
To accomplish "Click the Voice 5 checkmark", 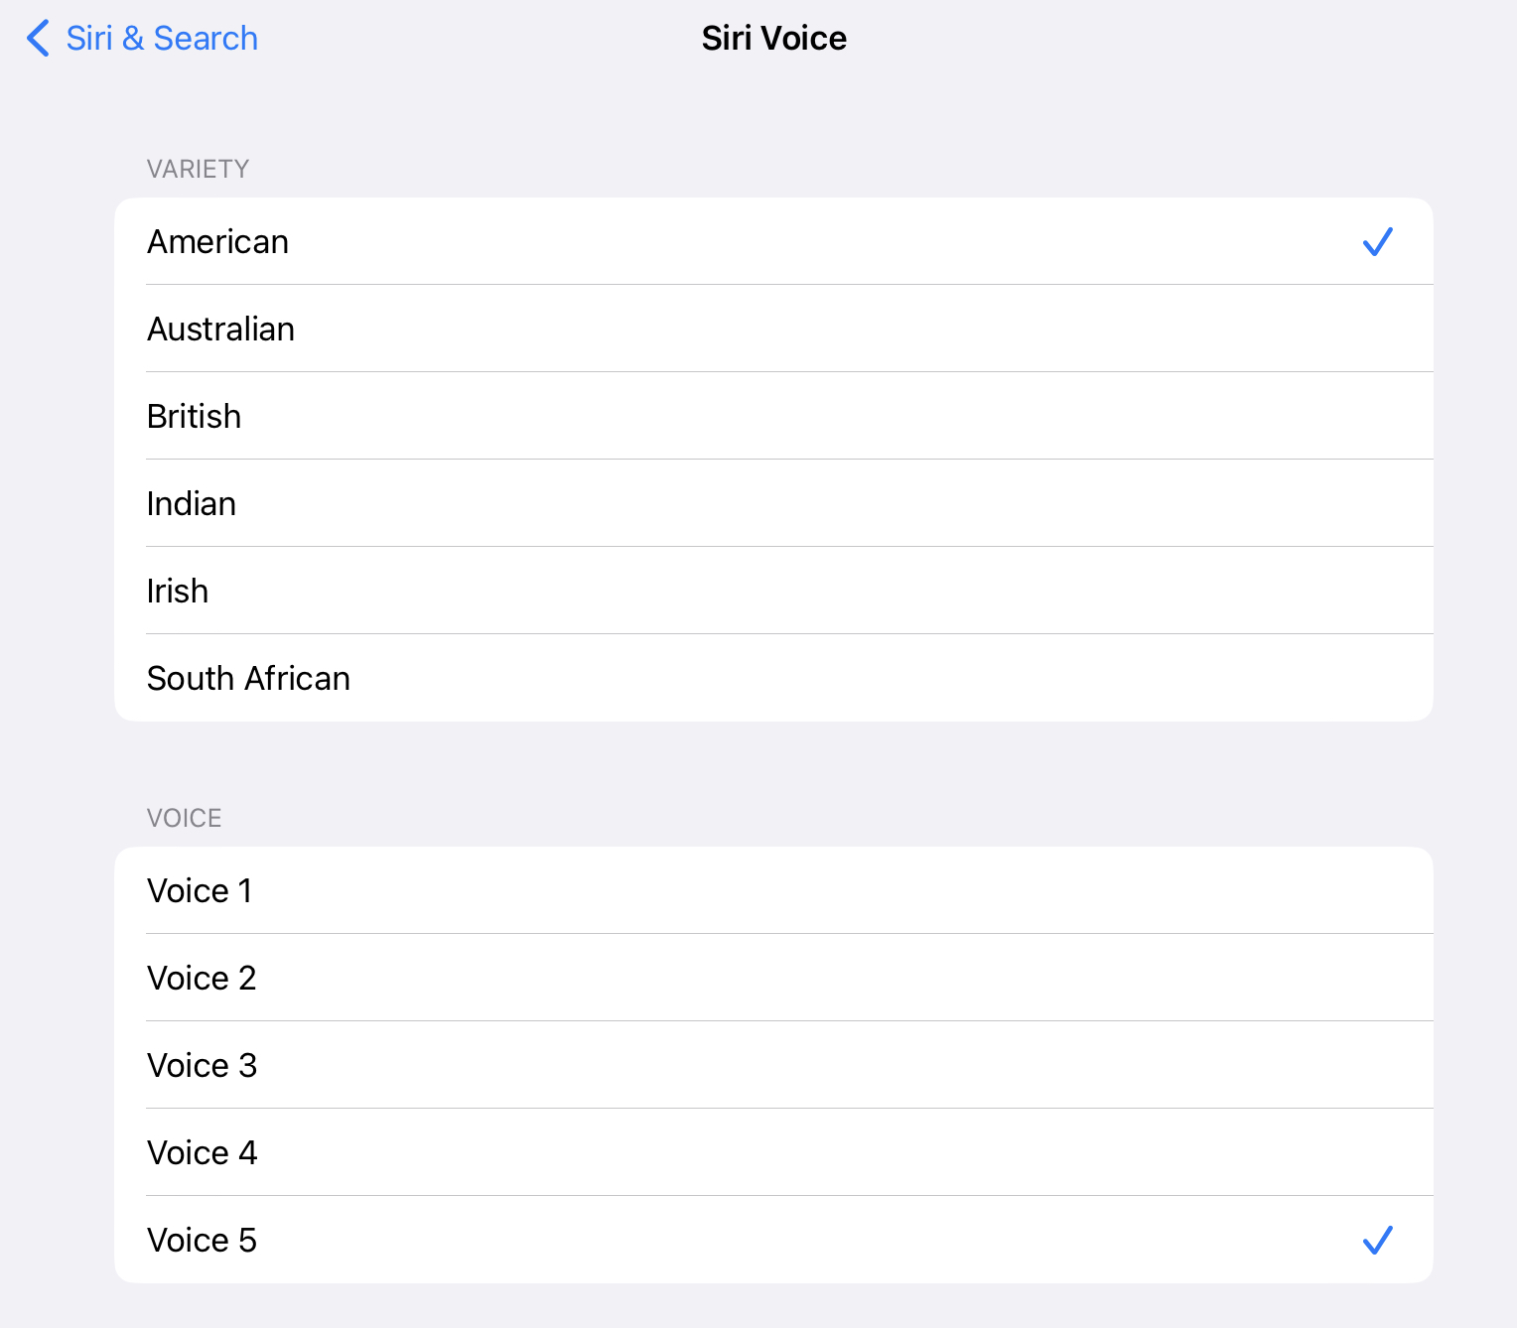I will pyautogui.click(x=1377, y=1241).
